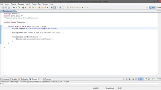Click the Print toolbar icon

tap(9, 7)
